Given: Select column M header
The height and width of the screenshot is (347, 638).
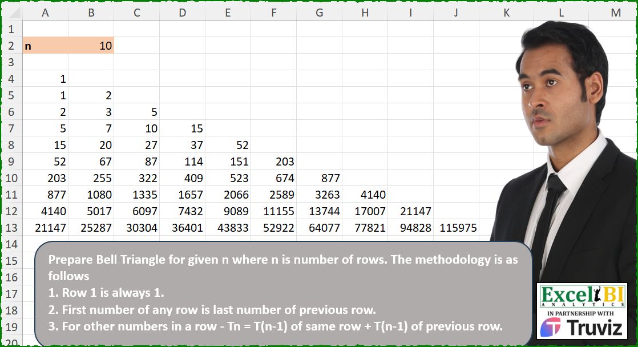Looking at the screenshot, I should click(612, 13).
